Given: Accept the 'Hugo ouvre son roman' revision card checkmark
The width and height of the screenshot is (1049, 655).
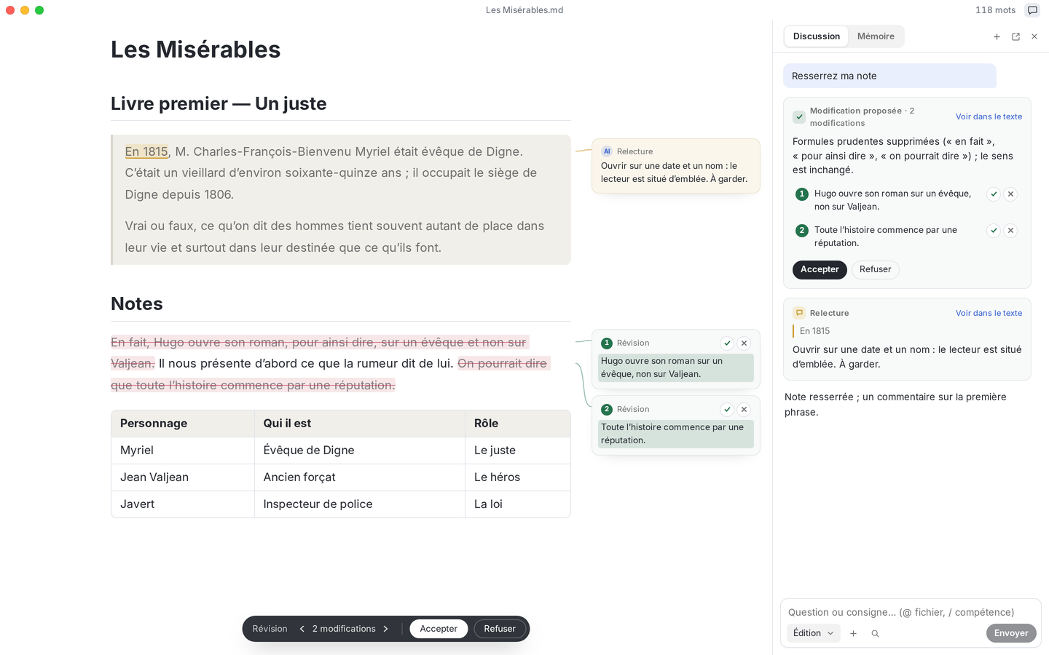Looking at the screenshot, I should coord(727,344).
